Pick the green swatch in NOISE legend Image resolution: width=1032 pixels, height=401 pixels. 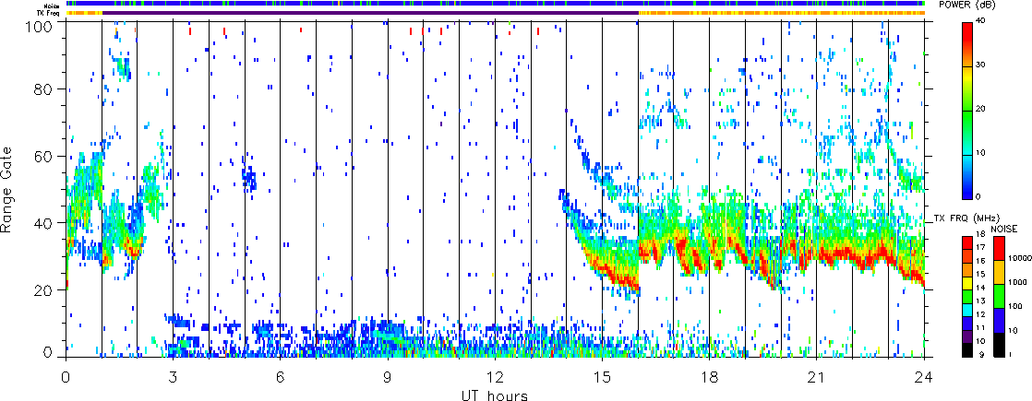999,297
